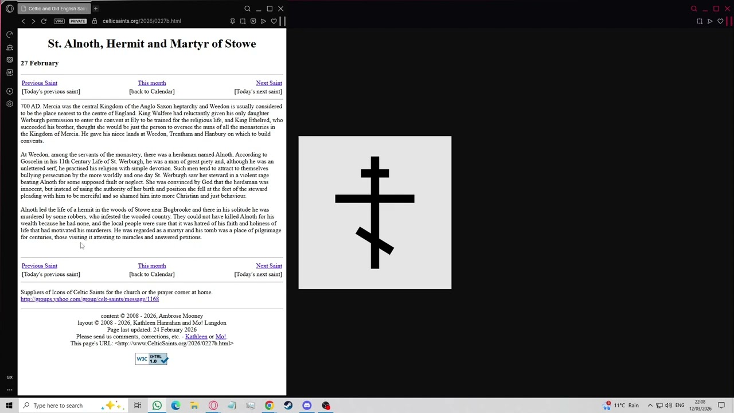The image size is (734, 413).
Task: View site security via the padlock icon
Action: click(x=95, y=21)
